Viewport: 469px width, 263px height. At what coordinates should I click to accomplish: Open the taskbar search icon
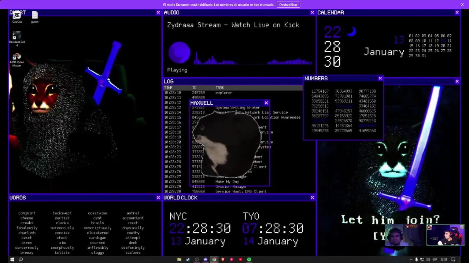(21, 259)
